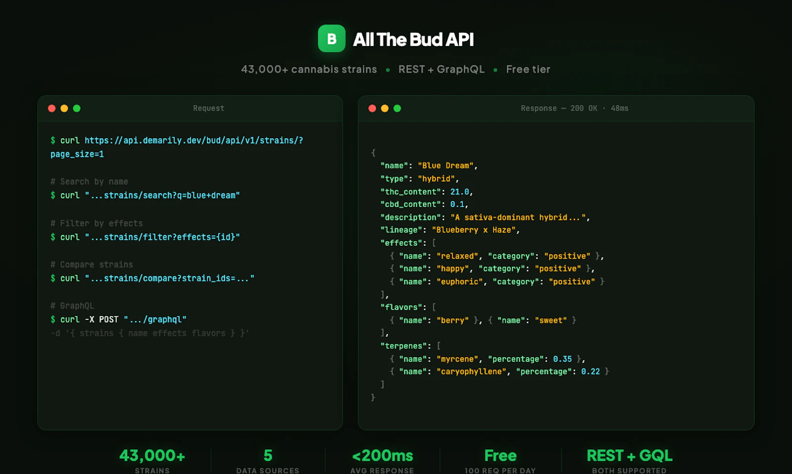Viewport: 792px width, 474px height.
Task: Click the red dot in Response window
Action: point(372,108)
